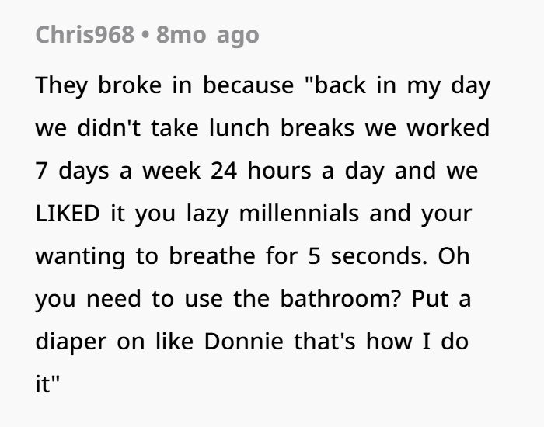Click the 8mo ago timestamp
Screen dimensions: 544x427
(207, 36)
